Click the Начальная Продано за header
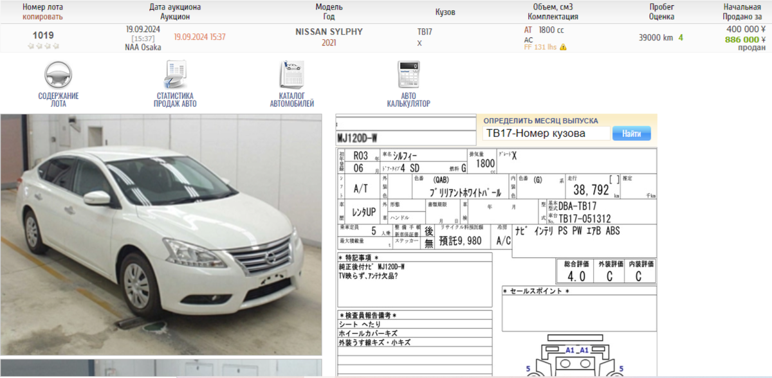Viewport: 772px width, 378px height. pyautogui.click(x=742, y=12)
